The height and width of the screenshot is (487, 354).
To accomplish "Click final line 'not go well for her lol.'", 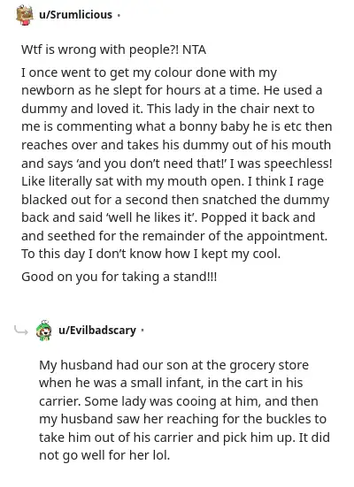I will [104, 456].
